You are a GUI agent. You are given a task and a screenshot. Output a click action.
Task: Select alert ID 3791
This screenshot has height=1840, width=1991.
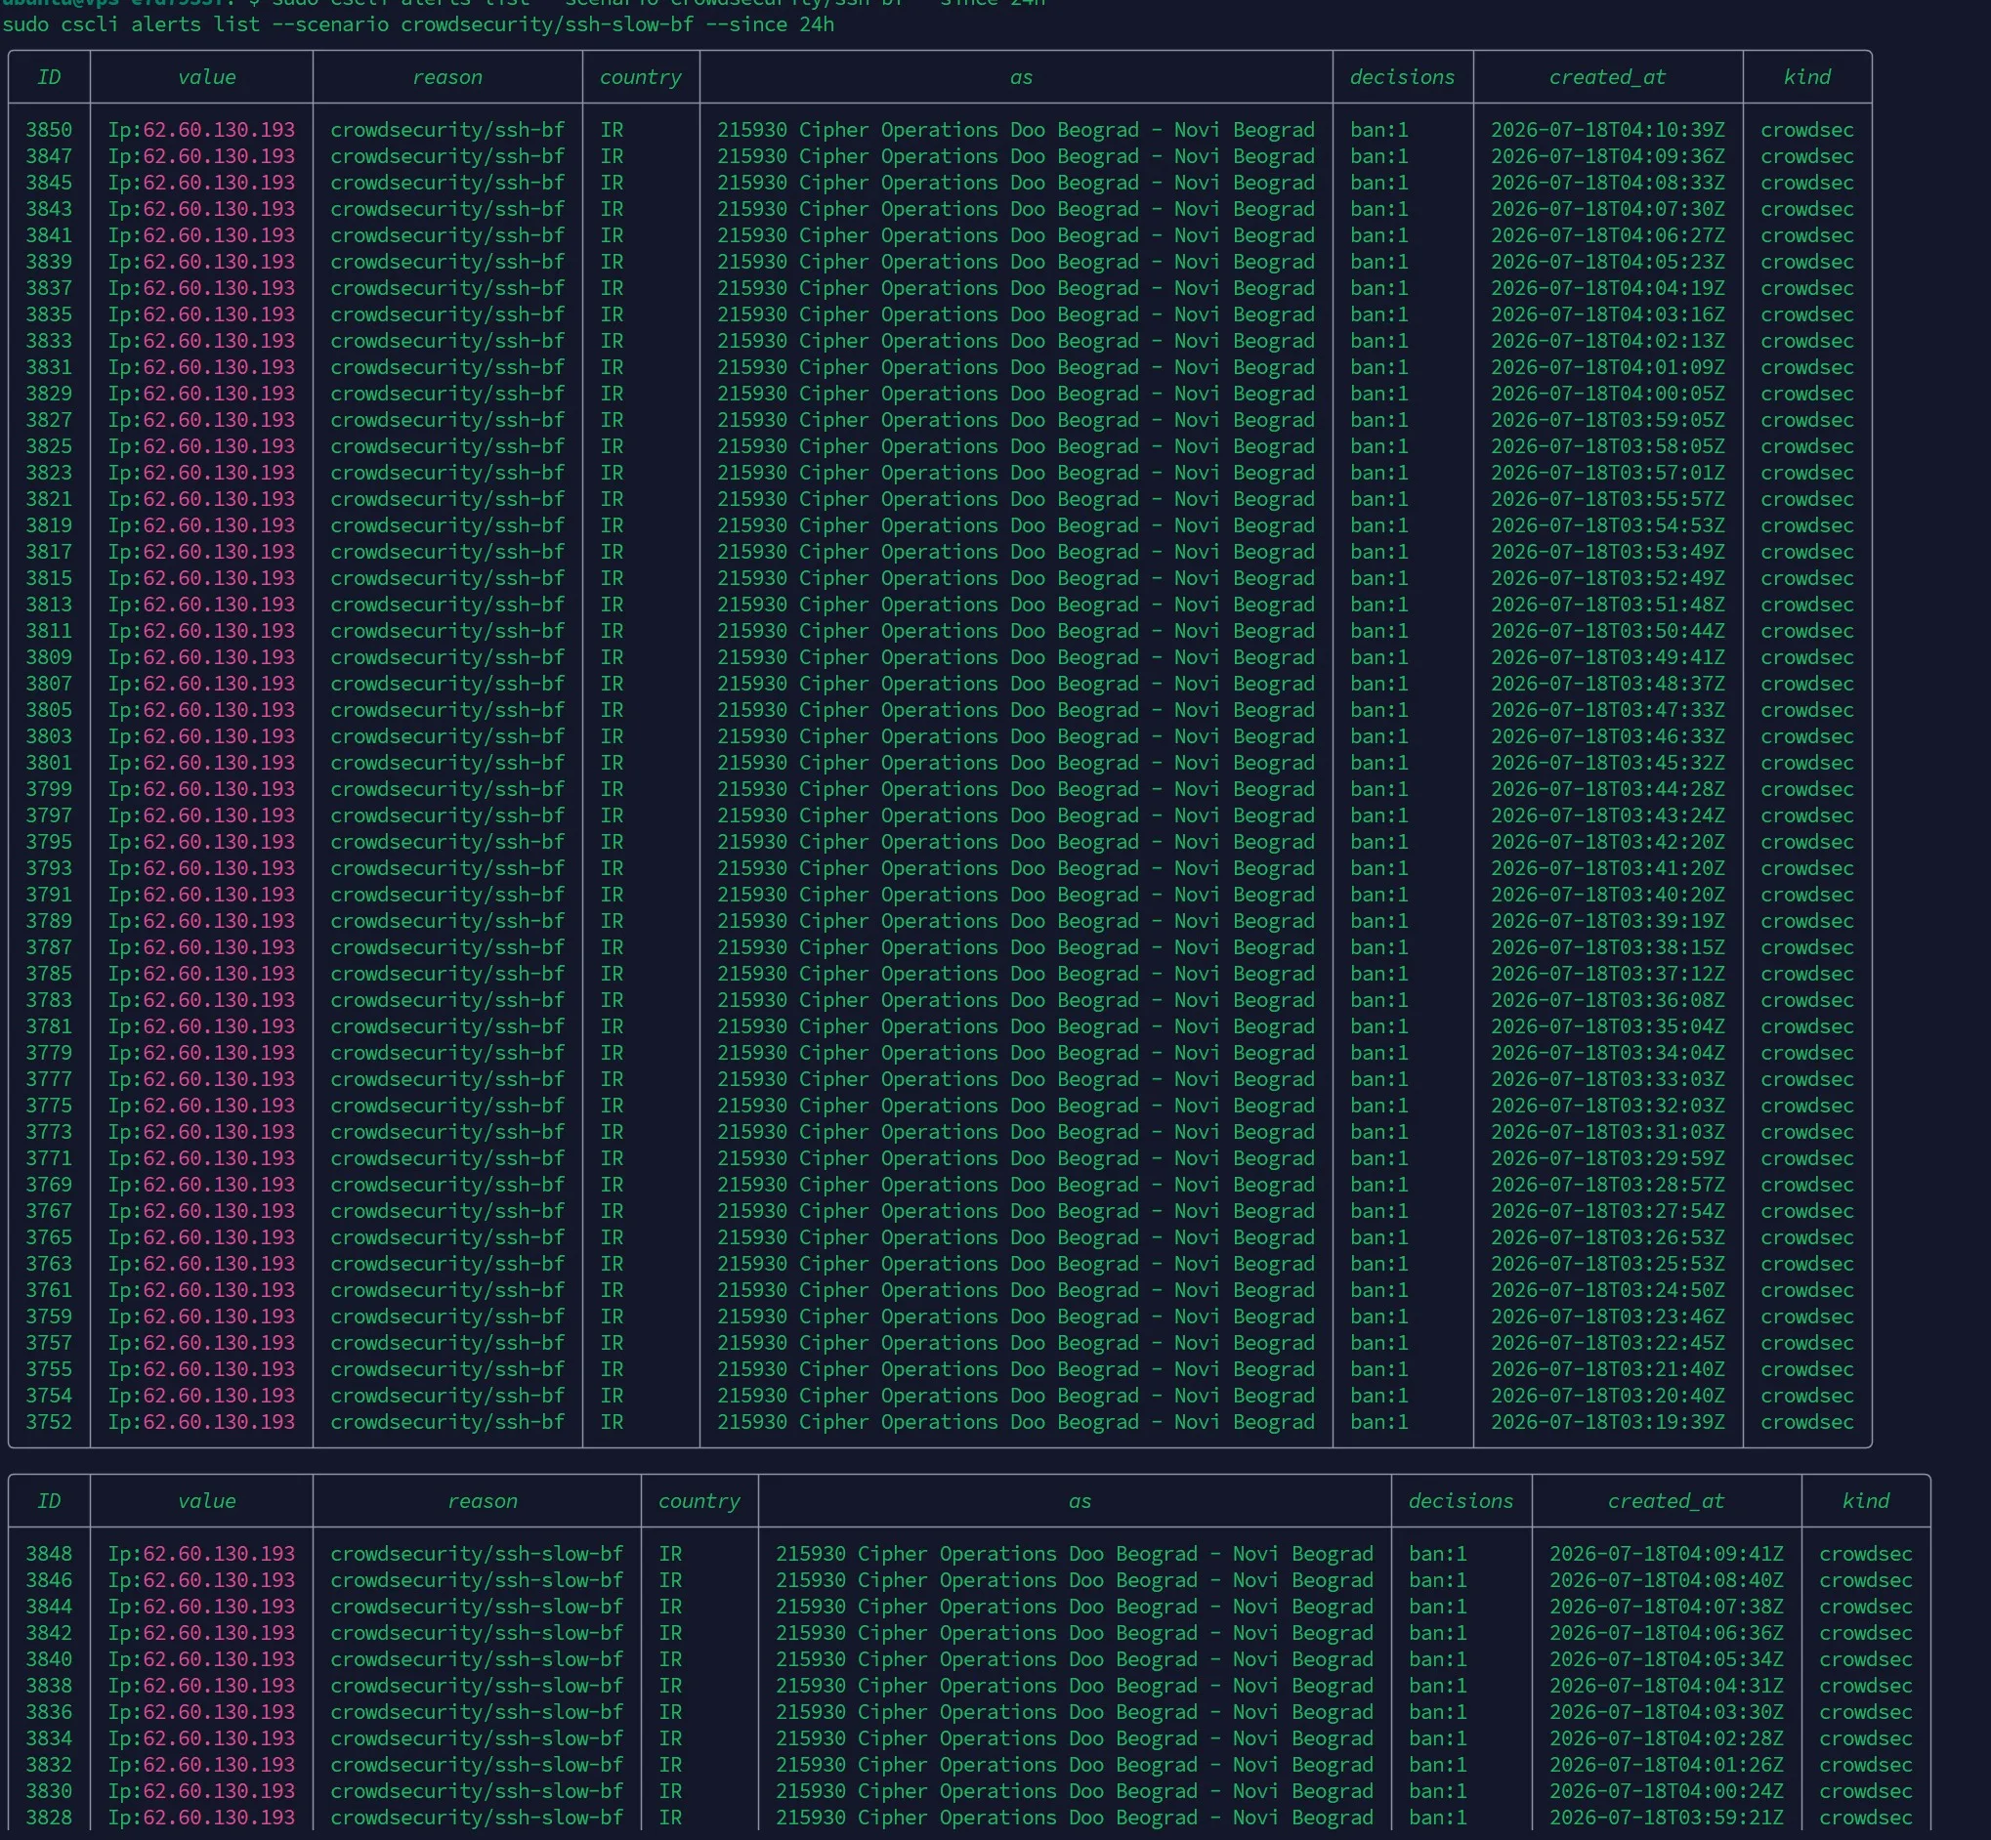pyautogui.click(x=49, y=896)
